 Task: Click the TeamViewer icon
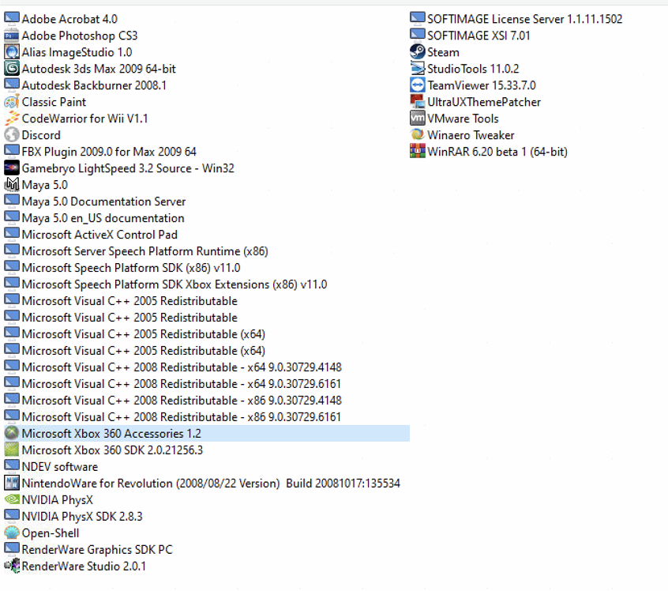(418, 85)
